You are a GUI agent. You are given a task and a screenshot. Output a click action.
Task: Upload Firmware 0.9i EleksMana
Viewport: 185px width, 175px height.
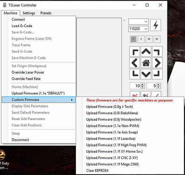(130, 113)
